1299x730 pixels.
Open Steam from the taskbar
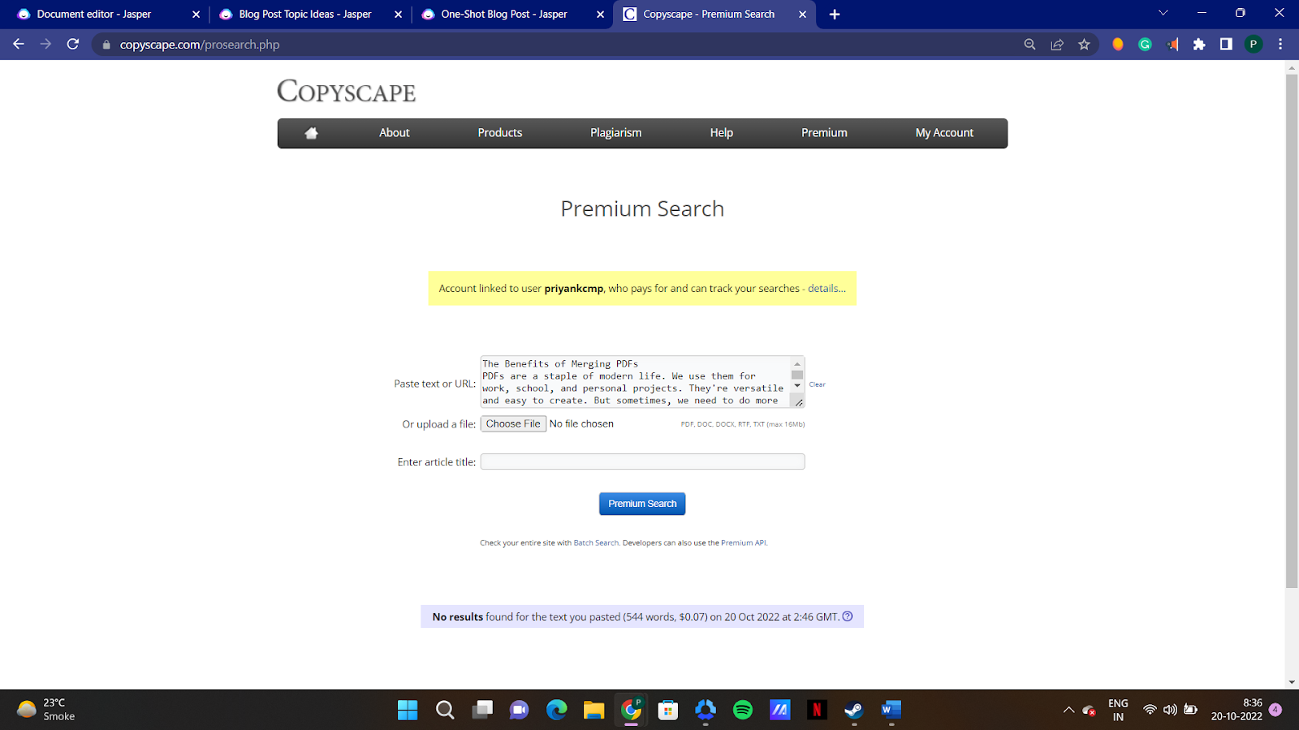tap(854, 711)
